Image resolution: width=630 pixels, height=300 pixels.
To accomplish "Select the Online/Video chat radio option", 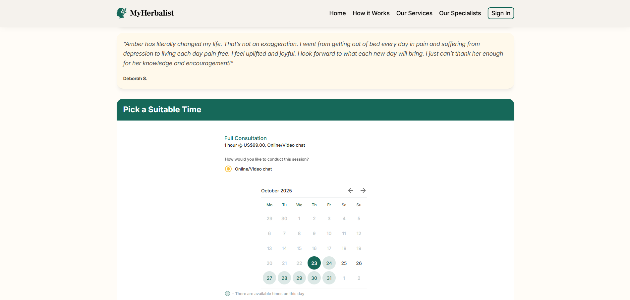I will pyautogui.click(x=228, y=169).
